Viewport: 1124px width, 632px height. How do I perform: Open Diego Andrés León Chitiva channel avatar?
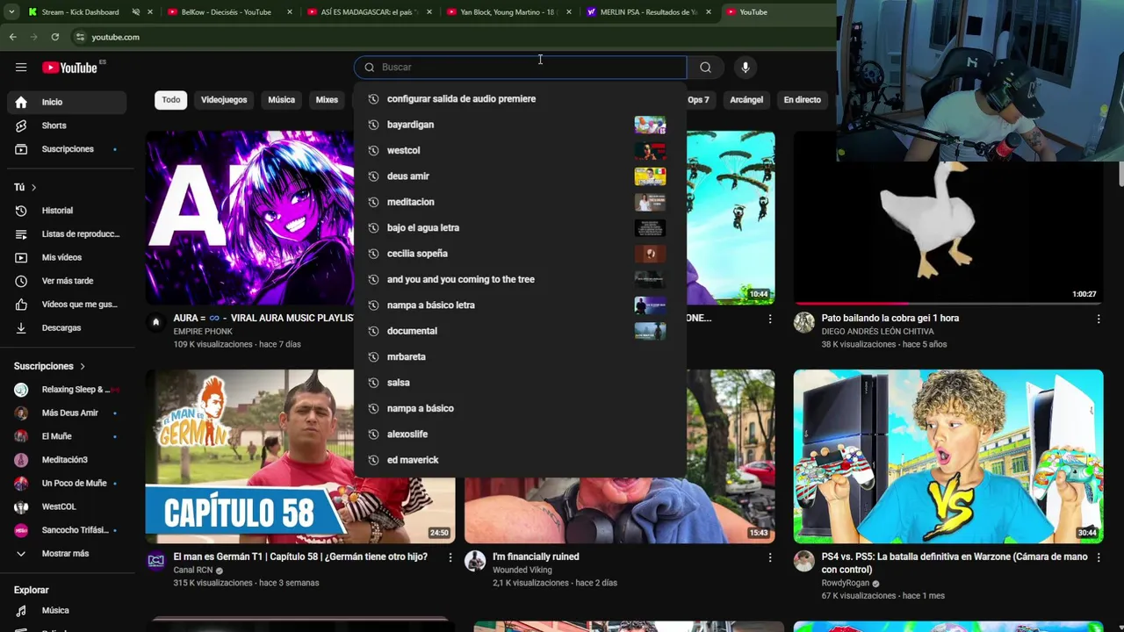(803, 322)
